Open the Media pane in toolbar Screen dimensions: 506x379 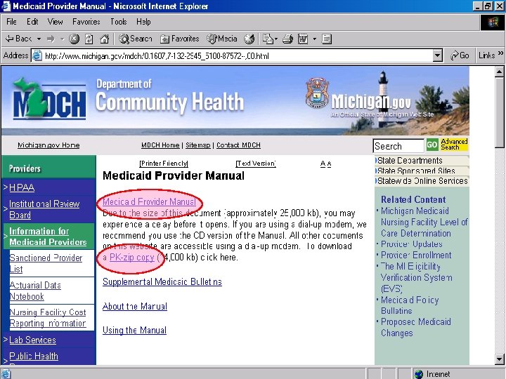(x=222, y=39)
